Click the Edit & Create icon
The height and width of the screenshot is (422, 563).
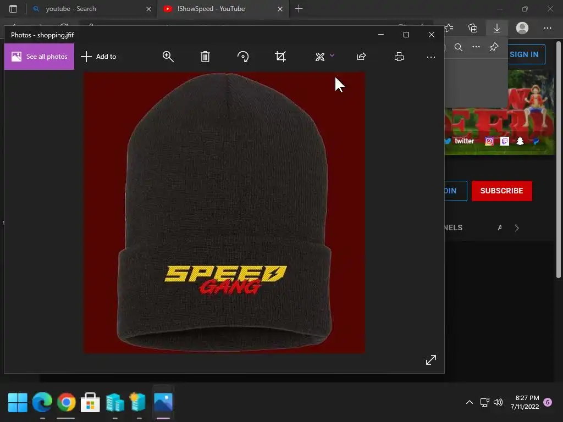(x=319, y=57)
